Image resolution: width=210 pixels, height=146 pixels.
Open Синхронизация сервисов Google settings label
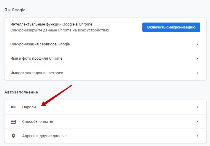pos(40,44)
